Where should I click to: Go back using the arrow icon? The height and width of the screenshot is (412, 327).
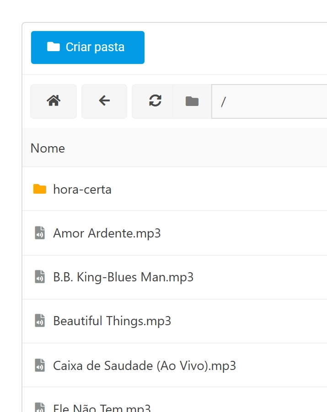(104, 101)
